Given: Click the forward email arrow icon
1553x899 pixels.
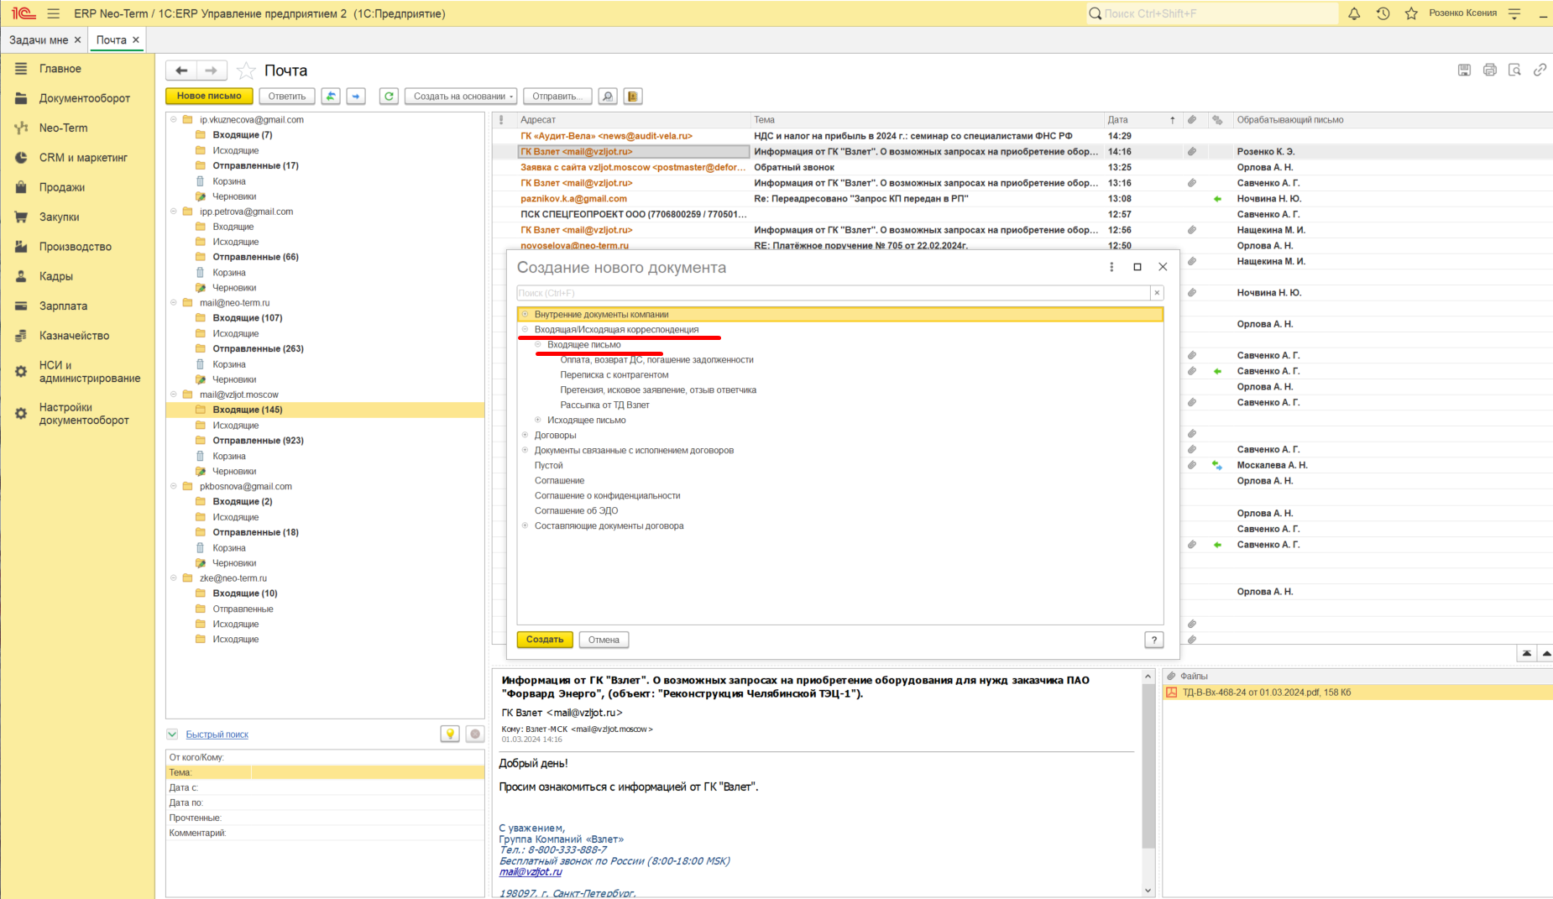Looking at the screenshot, I should point(356,97).
